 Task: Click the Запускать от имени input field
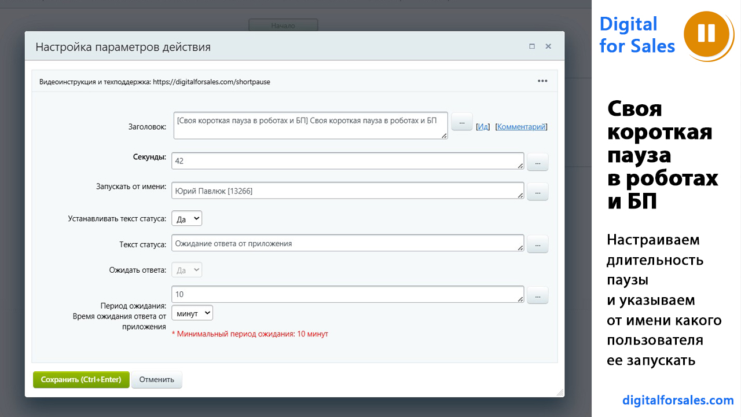(x=347, y=191)
